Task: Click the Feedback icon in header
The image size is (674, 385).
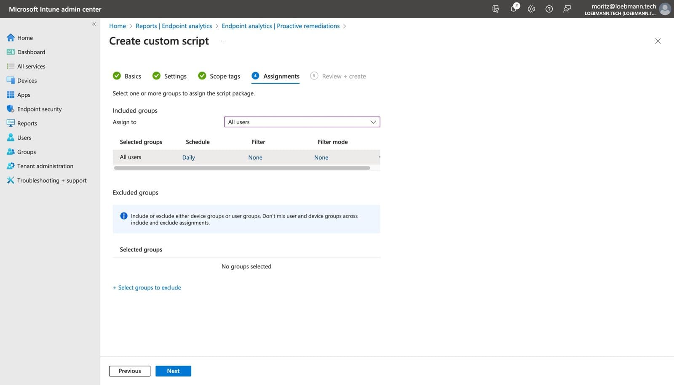Action: click(x=567, y=9)
